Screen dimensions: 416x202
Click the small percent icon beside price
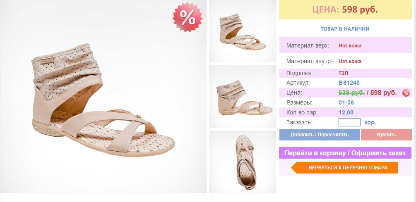(406, 93)
